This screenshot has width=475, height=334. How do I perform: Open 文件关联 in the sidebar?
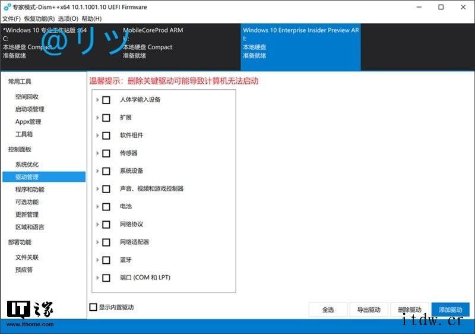[x=27, y=257]
